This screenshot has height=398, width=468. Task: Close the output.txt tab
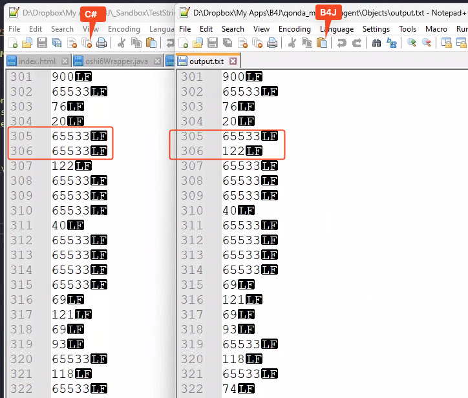233,61
